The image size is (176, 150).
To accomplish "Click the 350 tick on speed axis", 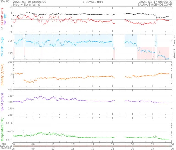I will 10,96.
